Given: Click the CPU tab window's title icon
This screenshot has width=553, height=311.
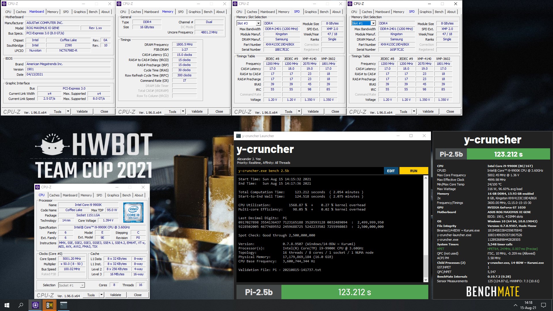Looking at the screenshot, I should 37,187.
